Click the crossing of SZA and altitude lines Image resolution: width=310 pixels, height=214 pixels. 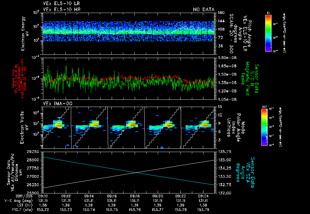point(136,173)
